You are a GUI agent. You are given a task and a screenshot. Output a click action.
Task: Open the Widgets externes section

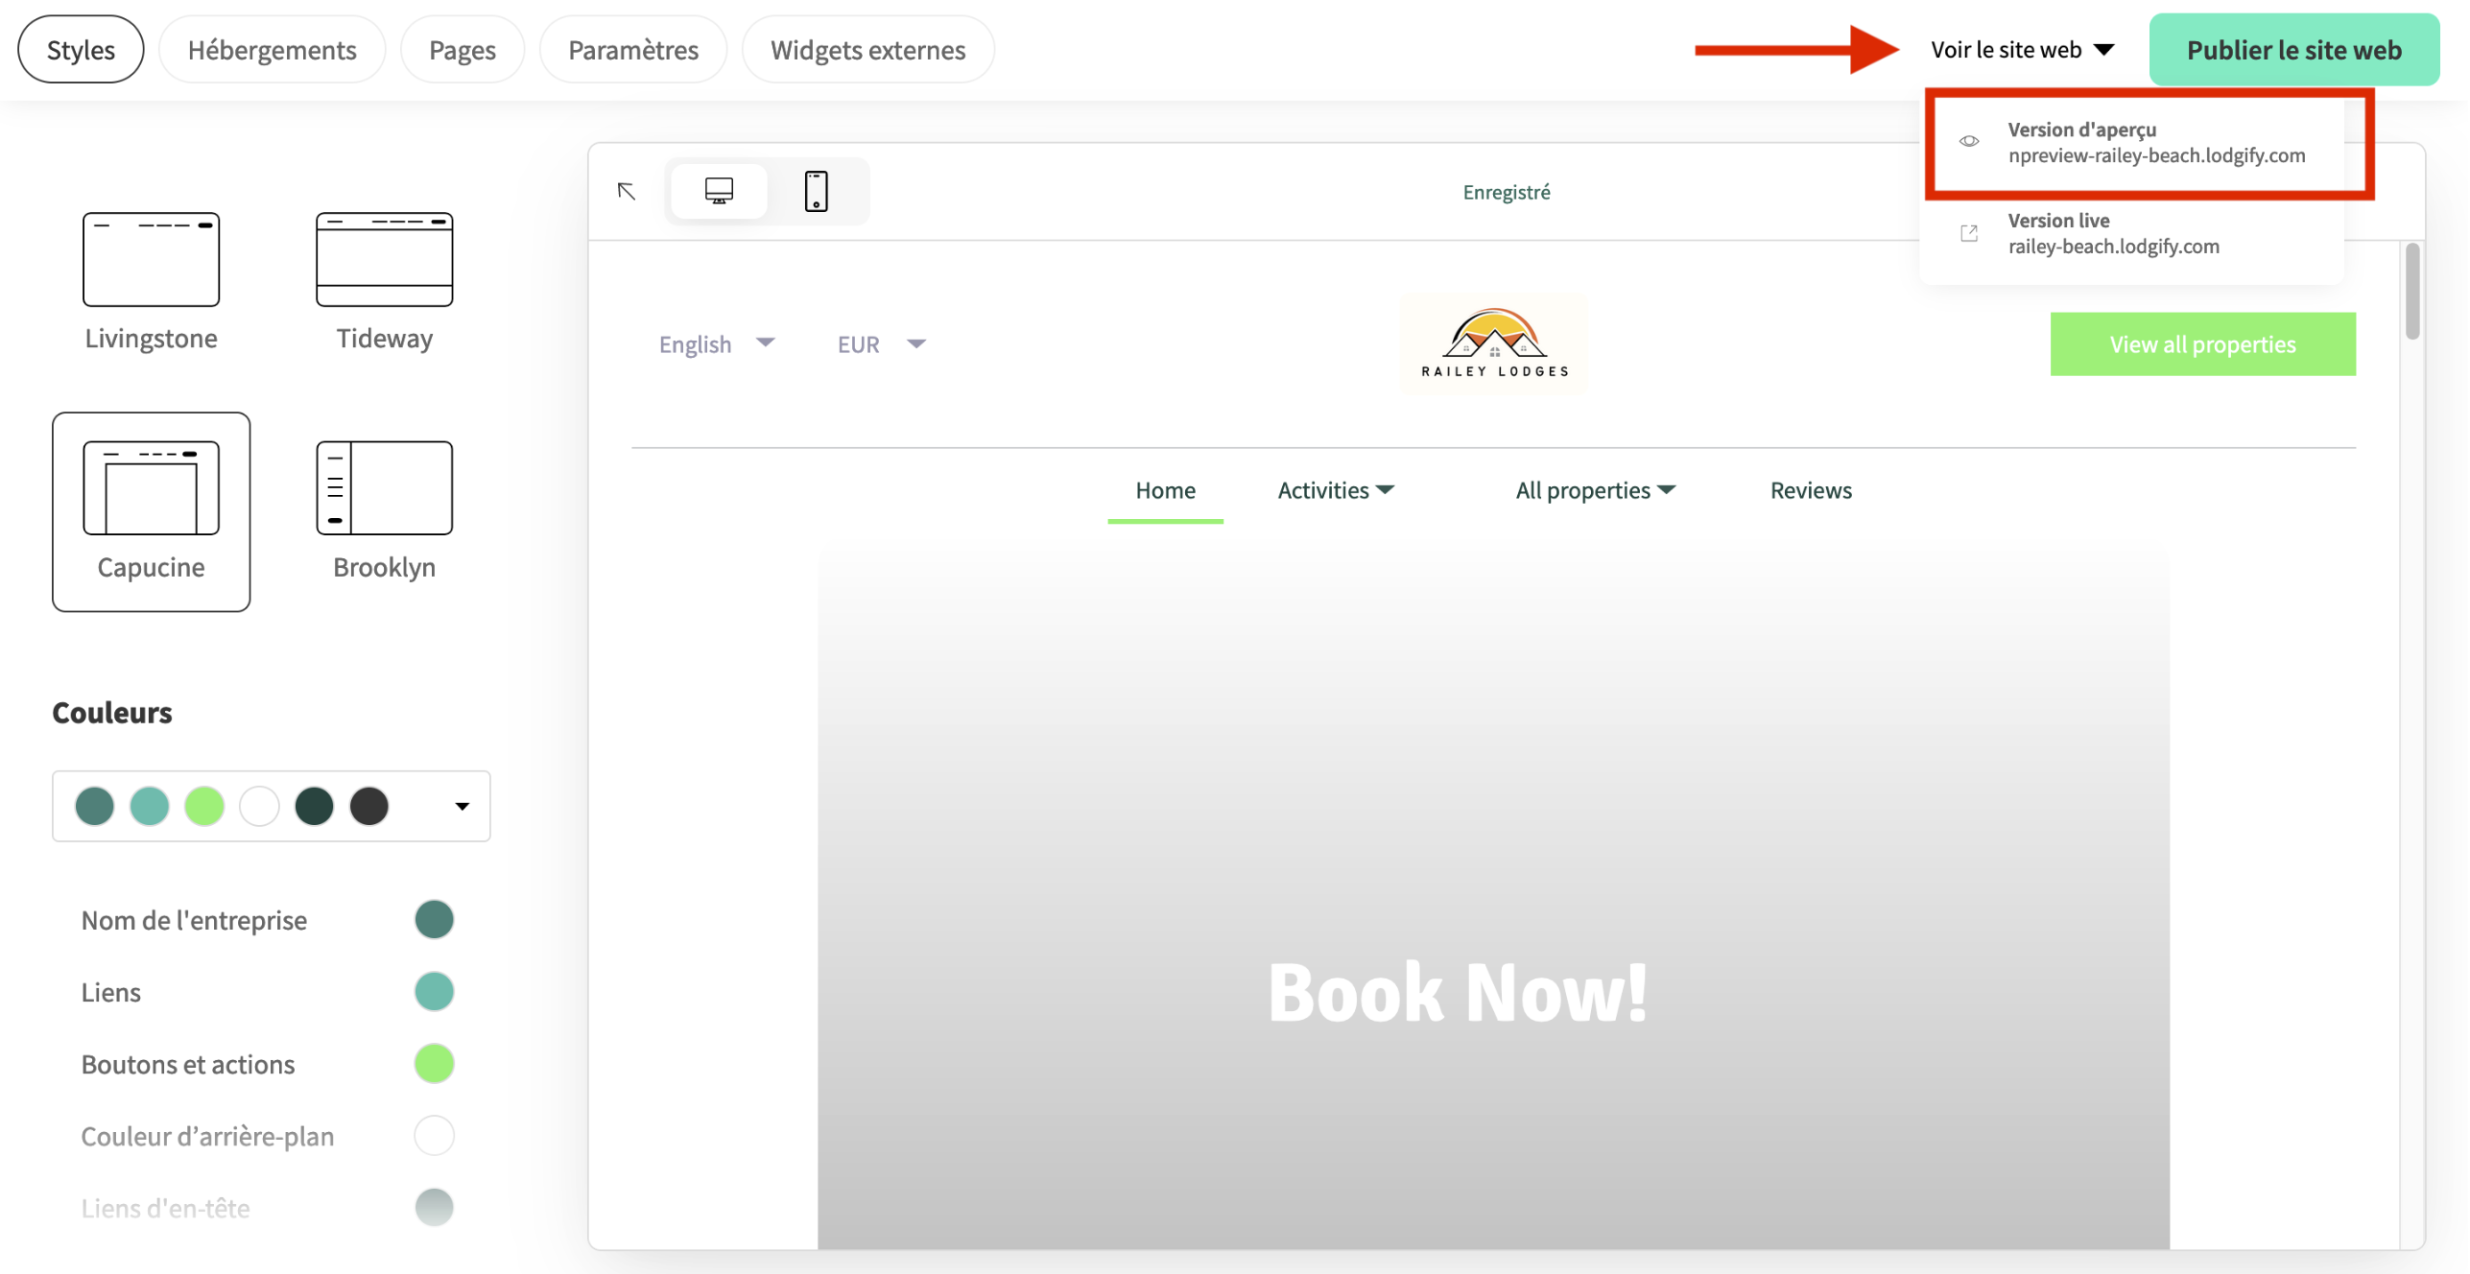click(867, 49)
